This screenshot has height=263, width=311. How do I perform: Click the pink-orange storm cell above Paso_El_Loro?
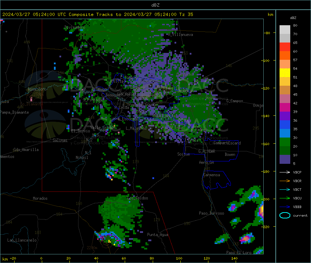[246, 238]
